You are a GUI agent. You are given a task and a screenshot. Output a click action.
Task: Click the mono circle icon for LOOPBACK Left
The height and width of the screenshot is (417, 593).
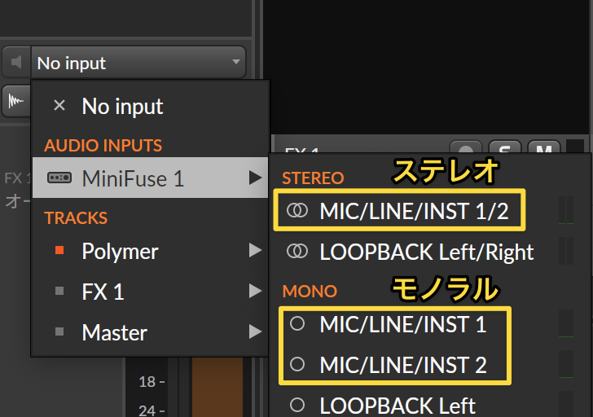coord(297,405)
